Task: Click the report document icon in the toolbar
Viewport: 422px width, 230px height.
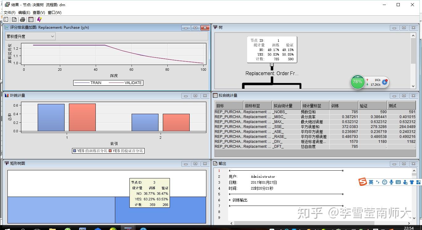Action: (14, 19)
